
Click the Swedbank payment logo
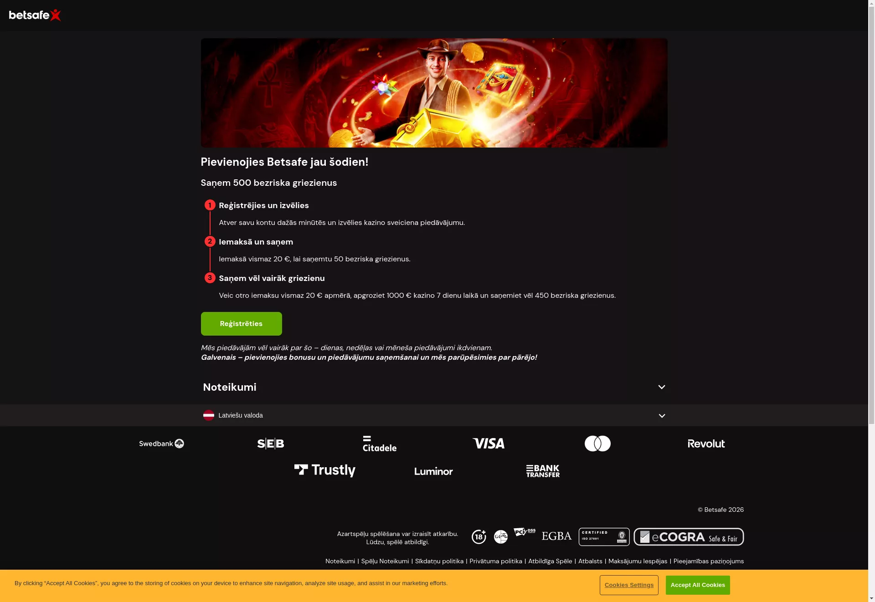point(161,444)
